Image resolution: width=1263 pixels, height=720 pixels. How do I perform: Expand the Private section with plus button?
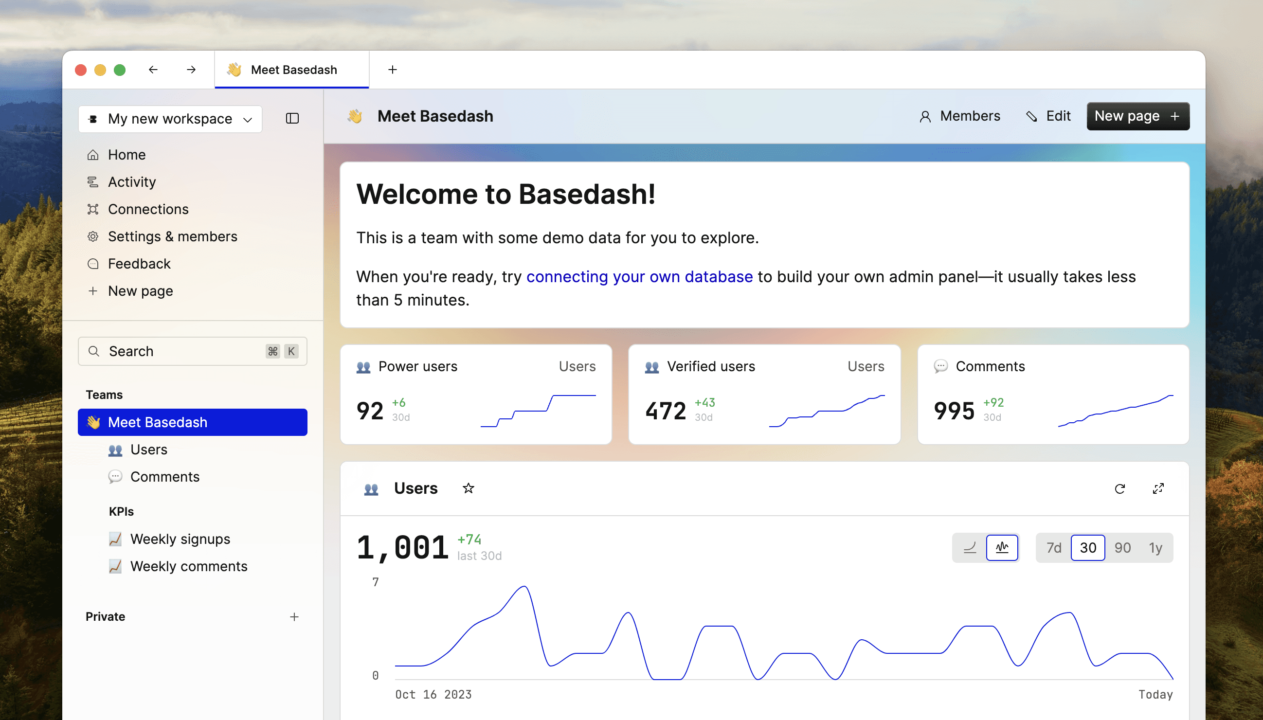[294, 616]
